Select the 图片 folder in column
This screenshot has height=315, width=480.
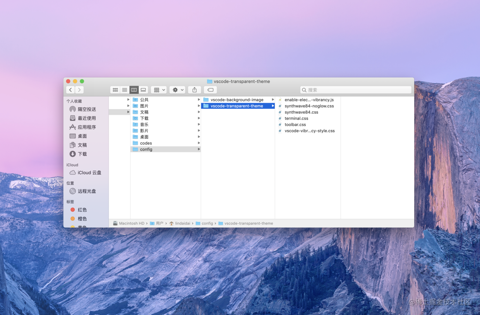point(166,106)
